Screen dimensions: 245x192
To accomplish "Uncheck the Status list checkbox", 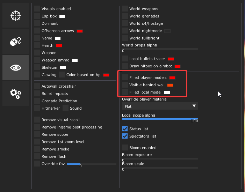I will (125, 129).
